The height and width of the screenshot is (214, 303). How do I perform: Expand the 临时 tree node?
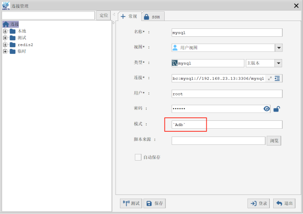tap(5, 51)
